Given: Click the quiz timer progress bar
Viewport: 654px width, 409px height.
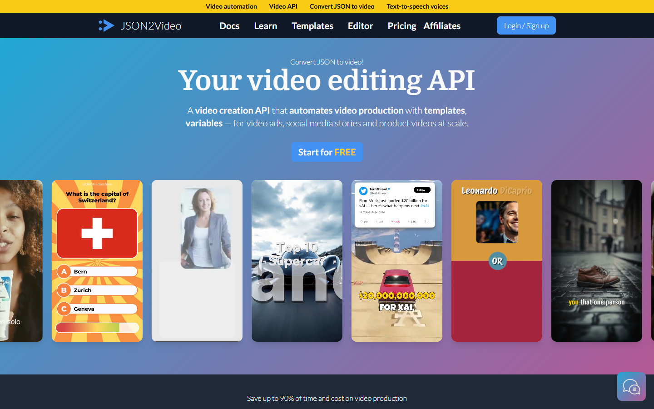Looking at the screenshot, I should pyautogui.click(x=97, y=328).
